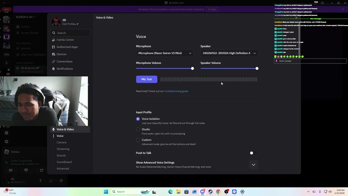Open the troubleshooting guide link
Viewport: 348px width, 196px height.
[176, 91]
